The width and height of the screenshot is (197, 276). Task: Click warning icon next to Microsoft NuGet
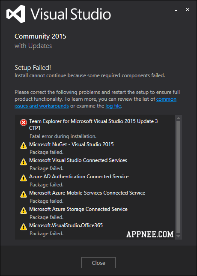24,146
